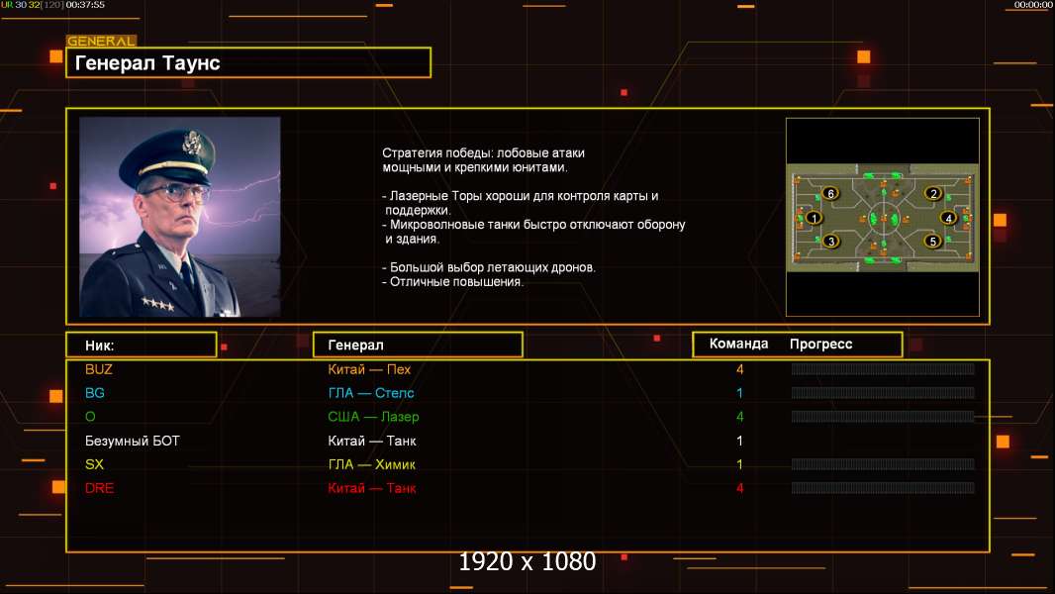Select player nickname 'O'
Image resolution: width=1055 pixels, height=594 pixels.
tap(90, 417)
